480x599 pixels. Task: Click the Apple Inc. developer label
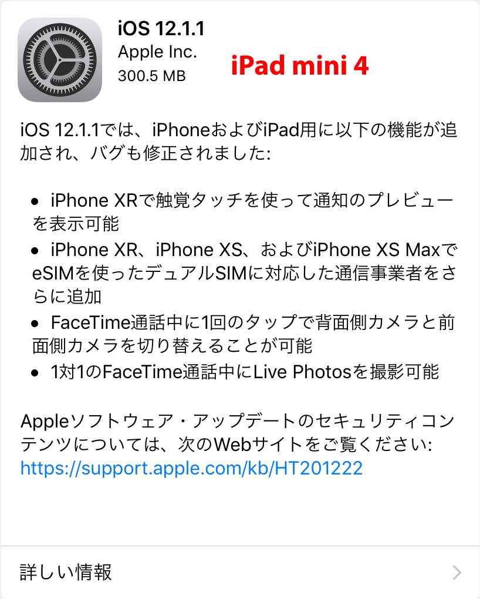[x=157, y=52]
